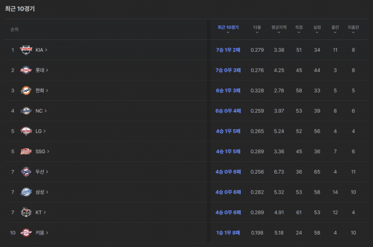Click the NC Dinos team logo

coord(26,111)
